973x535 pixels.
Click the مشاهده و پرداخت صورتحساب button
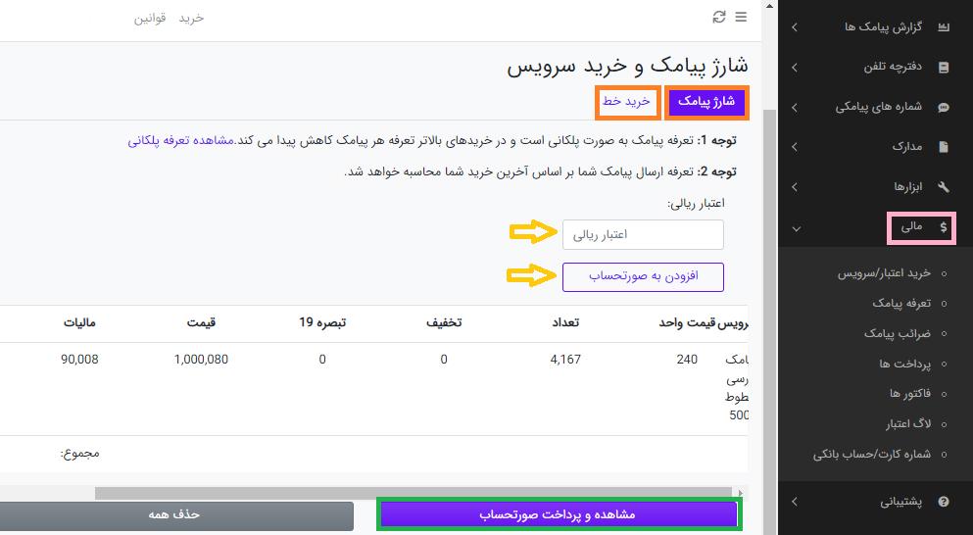pyautogui.click(x=558, y=515)
